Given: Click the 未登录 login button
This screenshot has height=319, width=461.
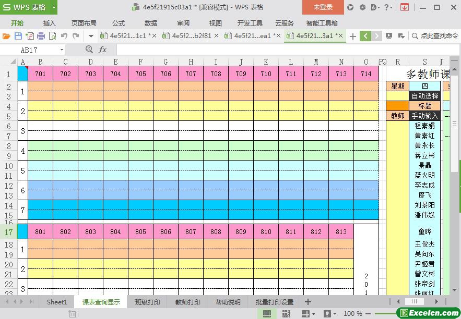Looking at the screenshot, I should coord(323,7).
